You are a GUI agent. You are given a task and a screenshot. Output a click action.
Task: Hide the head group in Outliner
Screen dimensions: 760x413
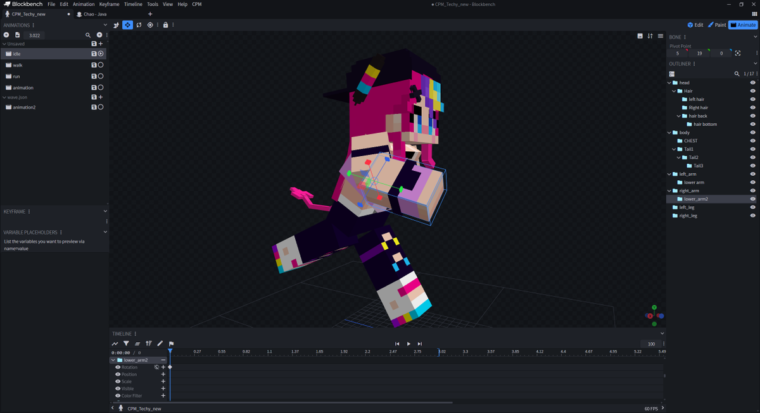pyautogui.click(x=753, y=83)
